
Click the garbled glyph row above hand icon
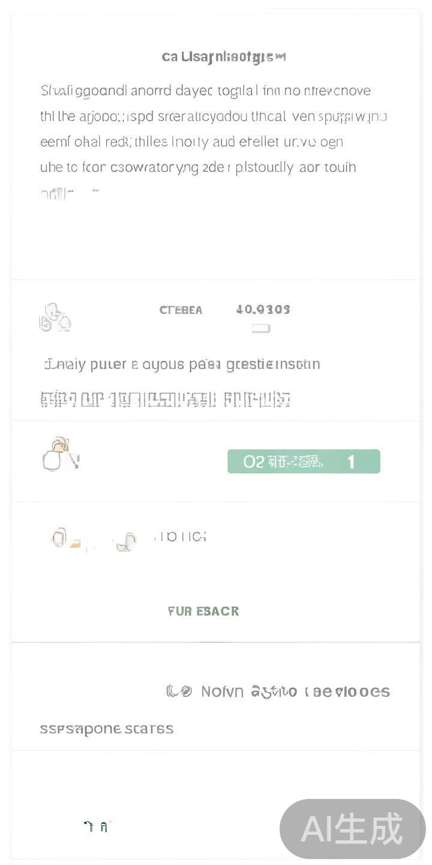click(x=166, y=399)
